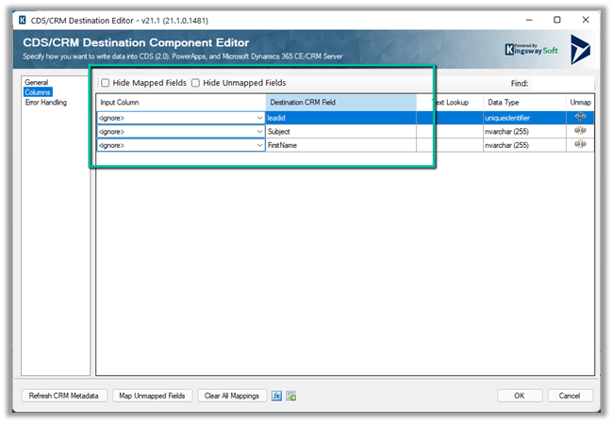
Task: Click the Refresh CRM Metadata button
Action: click(x=64, y=396)
